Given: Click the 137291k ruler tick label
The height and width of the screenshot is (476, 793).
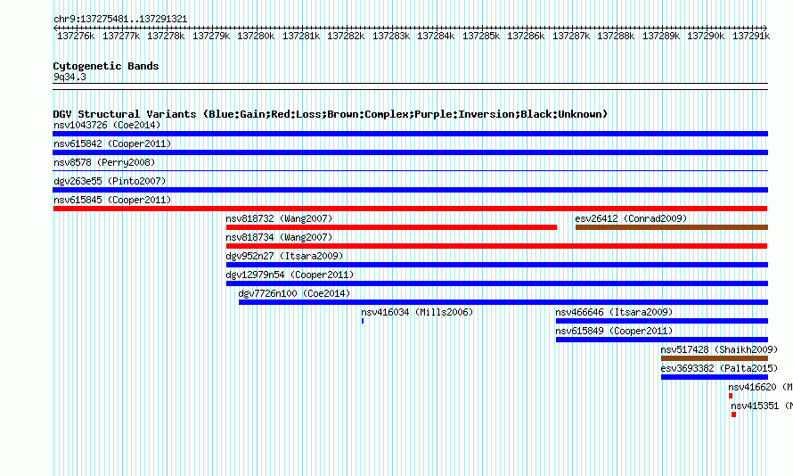Looking at the screenshot, I should click(751, 36).
